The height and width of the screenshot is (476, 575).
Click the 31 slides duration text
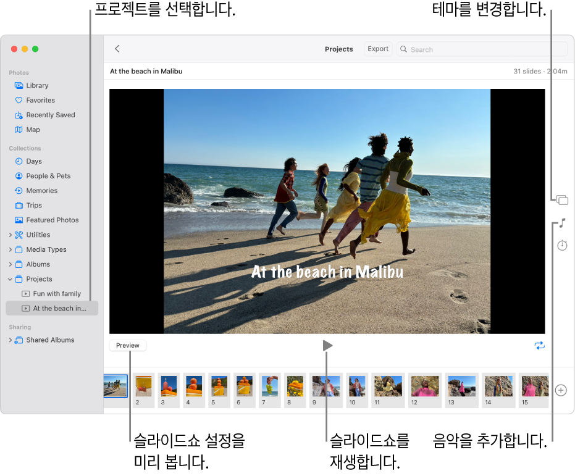point(540,71)
